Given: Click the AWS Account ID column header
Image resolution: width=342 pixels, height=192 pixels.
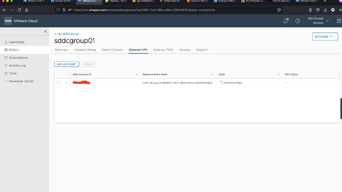Looking at the screenshot, I should [x=82, y=74].
